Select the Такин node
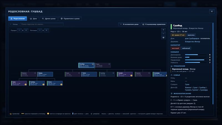 coord(89,74)
